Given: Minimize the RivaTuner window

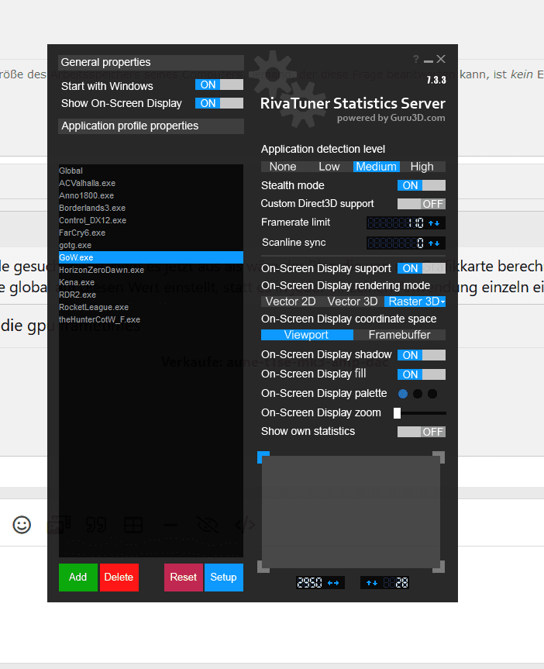Looking at the screenshot, I should [x=429, y=61].
